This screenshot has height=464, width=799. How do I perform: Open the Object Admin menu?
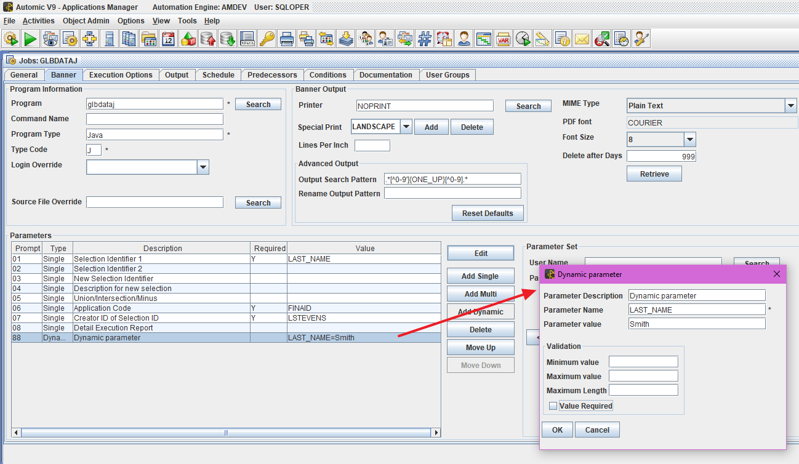tap(86, 21)
